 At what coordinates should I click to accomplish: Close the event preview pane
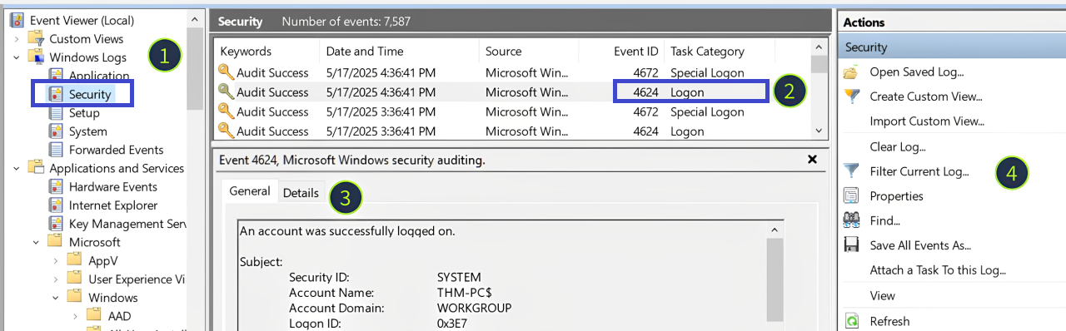coord(813,159)
